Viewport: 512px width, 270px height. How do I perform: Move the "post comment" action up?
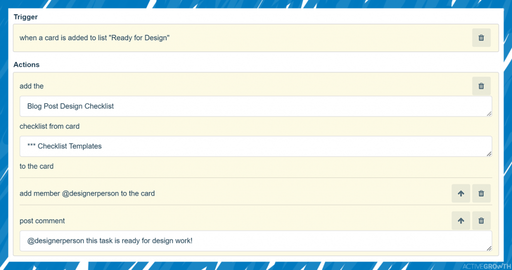tap(460, 220)
